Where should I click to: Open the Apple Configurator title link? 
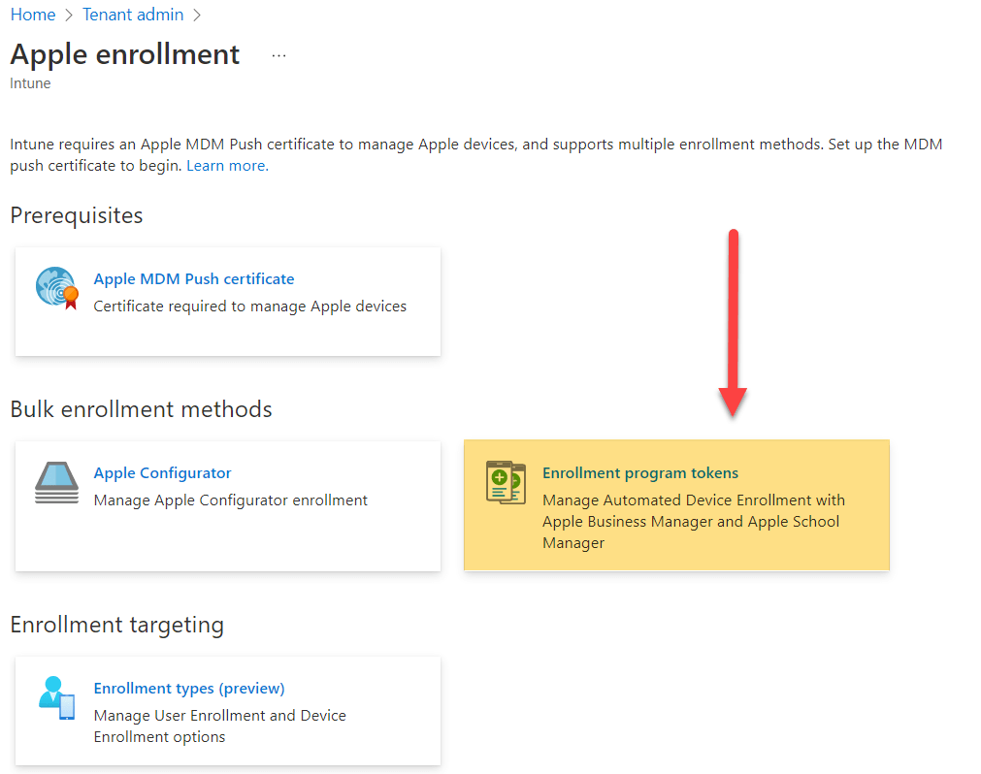162,473
